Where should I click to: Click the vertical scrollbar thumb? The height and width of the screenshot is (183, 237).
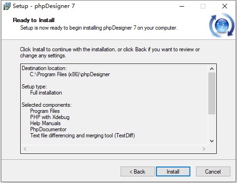pyautogui.click(x=212, y=93)
